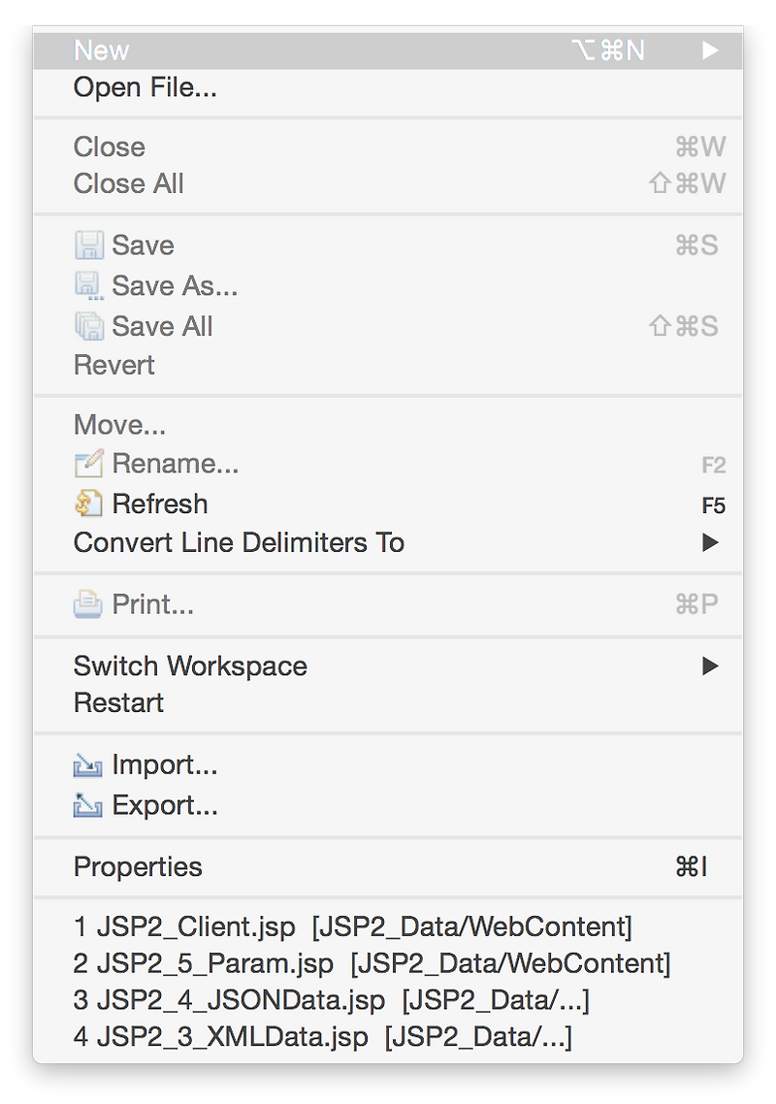Click the Export icon
The width and height of the screenshot is (776, 1104).
[88, 805]
